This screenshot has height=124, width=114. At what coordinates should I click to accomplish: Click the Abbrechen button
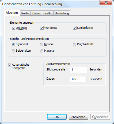(x=78, y=117)
